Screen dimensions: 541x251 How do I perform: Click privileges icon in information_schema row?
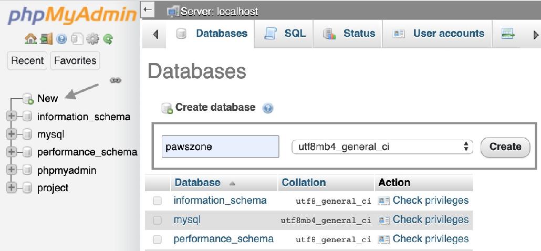[383, 201]
